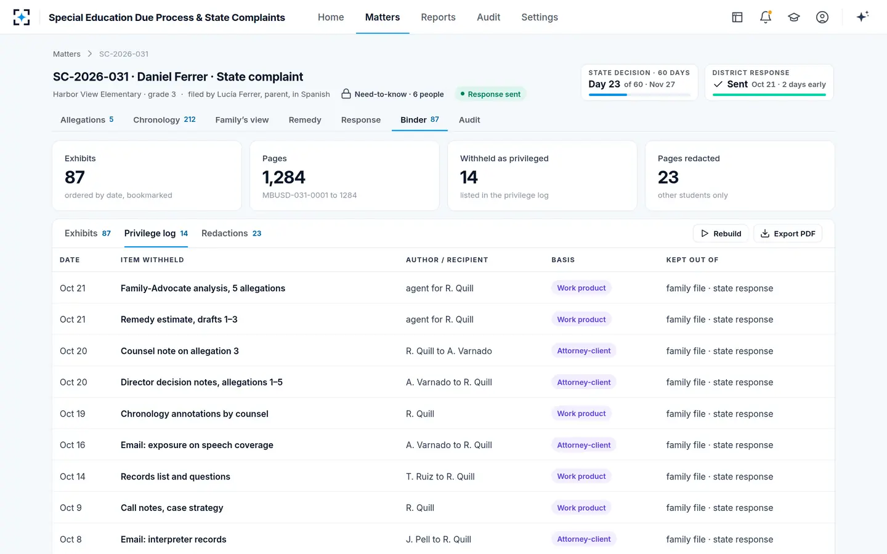Click the app logo icon

[22, 17]
